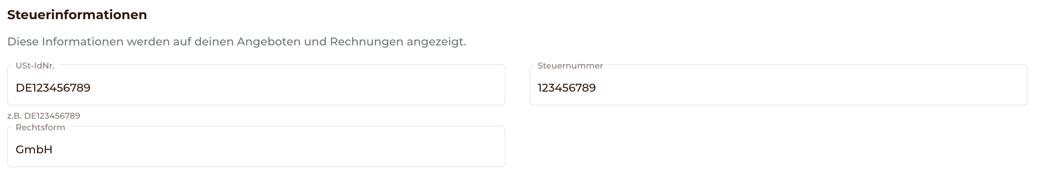Click the 'z.B. DE123456789' helper hint

[x=44, y=116]
